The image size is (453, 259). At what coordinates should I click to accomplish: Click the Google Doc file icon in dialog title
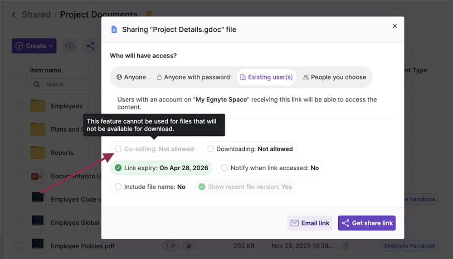pos(114,29)
